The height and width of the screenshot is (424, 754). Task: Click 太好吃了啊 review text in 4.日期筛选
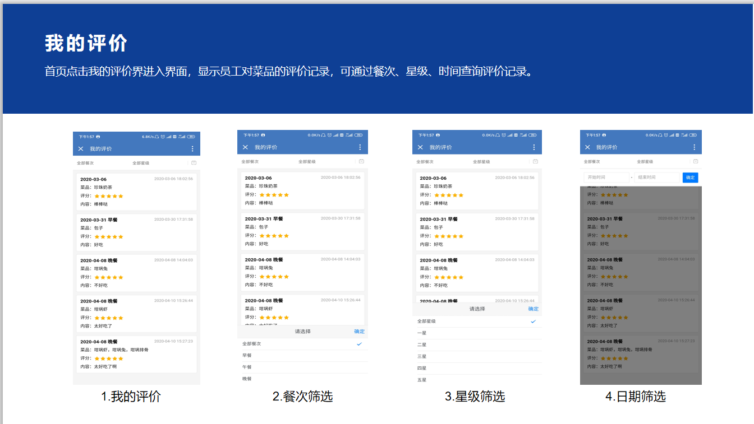click(612, 366)
